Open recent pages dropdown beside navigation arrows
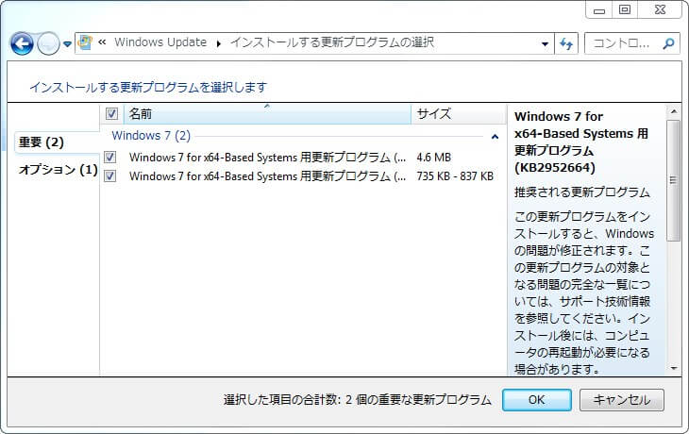 (x=67, y=44)
